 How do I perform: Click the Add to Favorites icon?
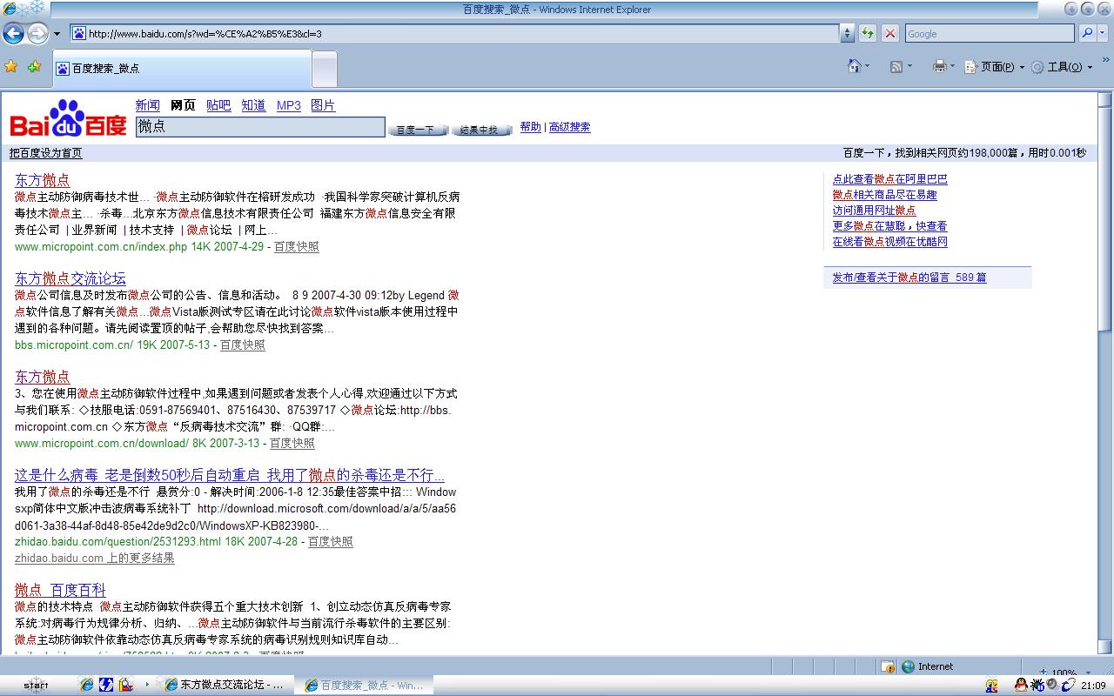34,67
